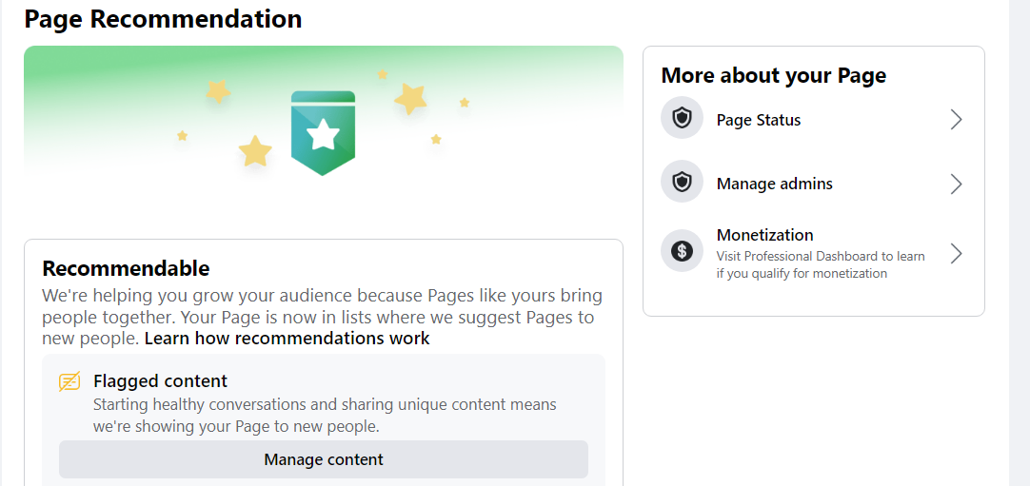Click the vertical scrollbar track at the window edge
This screenshot has width=1030, height=486.
1020,243
